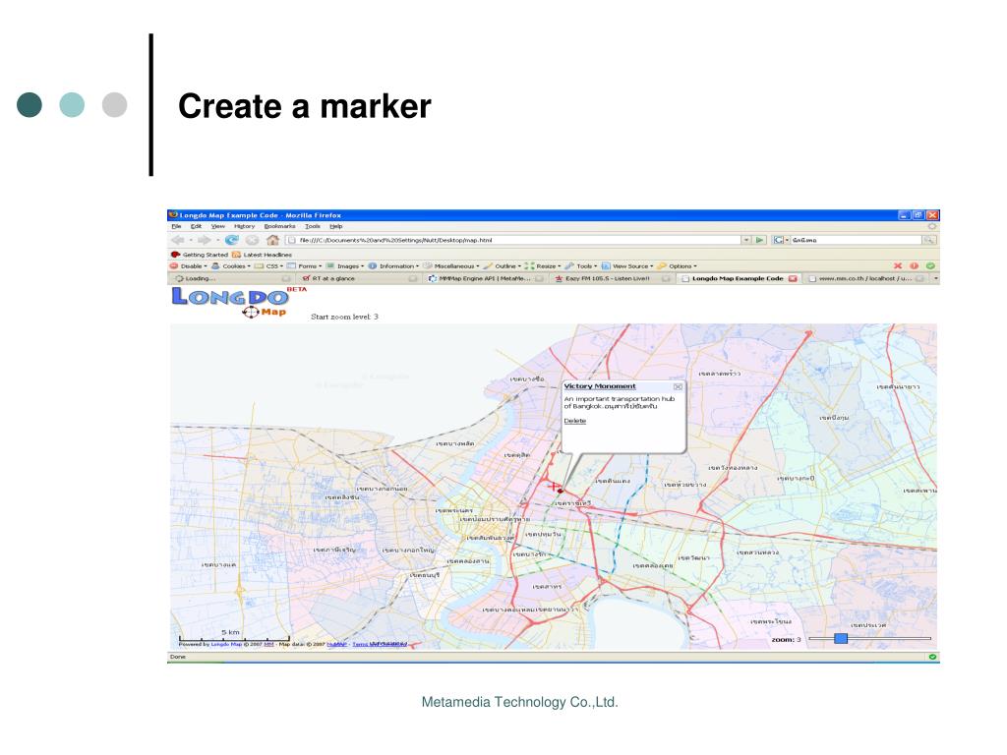Image resolution: width=1007 pixels, height=755 pixels.
Task: Click the green status icon in status bar
Action: click(x=932, y=657)
